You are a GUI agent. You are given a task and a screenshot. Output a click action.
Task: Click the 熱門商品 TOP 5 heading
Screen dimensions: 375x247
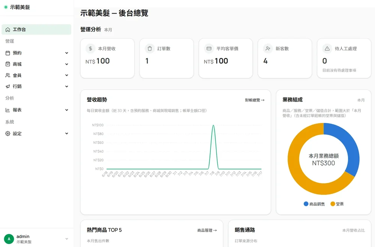(104, 230)
